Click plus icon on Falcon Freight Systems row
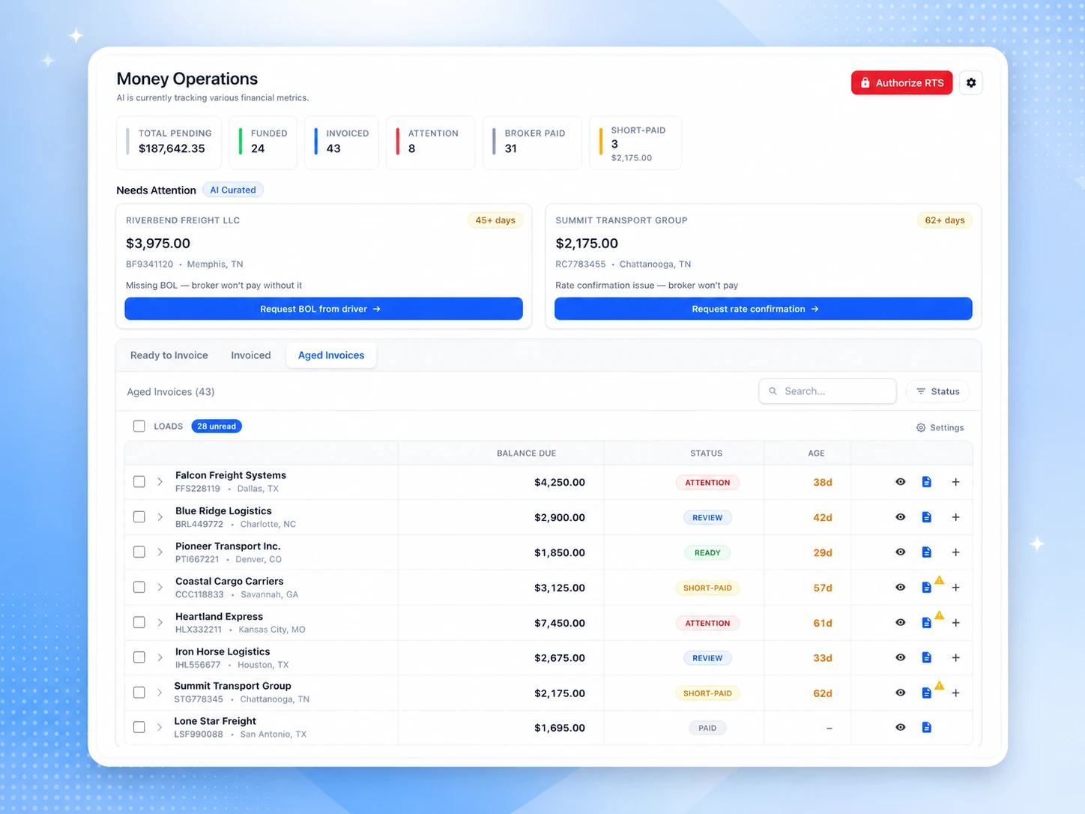The height and width of the screenshot is (814, 1085). 955,482
